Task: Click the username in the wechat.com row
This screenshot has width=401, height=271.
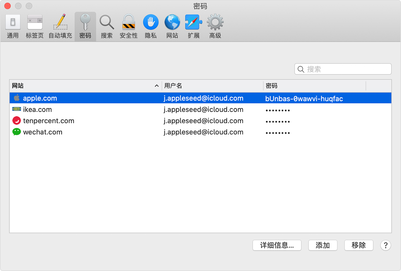Action: tap(203, 132)
